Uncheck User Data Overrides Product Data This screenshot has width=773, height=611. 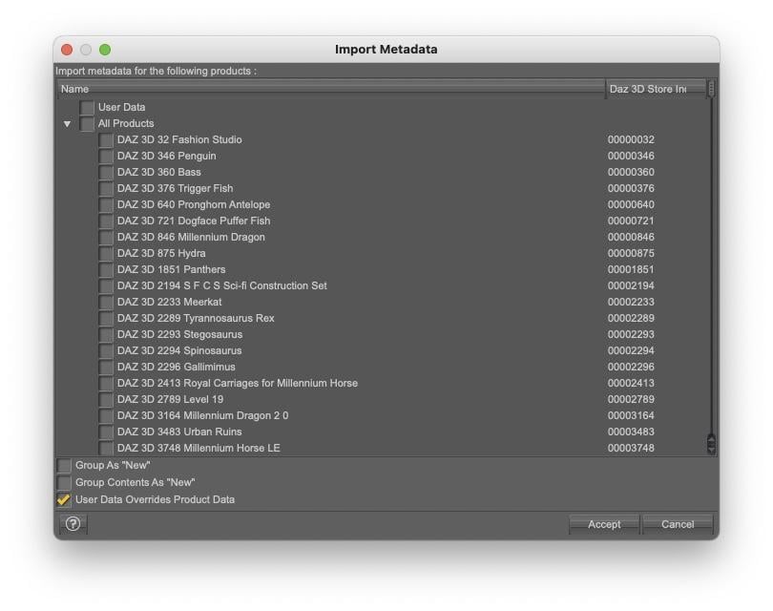64,499
